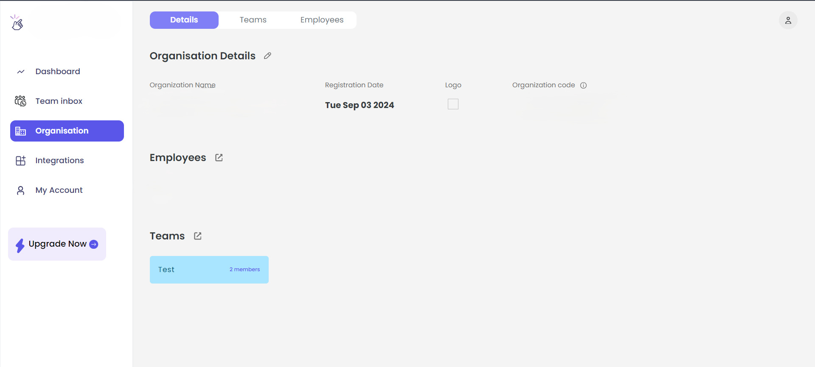Click the Upgrade Now button
Image resolution: width=815 pixels, height=367 pixels.
pyautogui.click(x=57, y=244)
